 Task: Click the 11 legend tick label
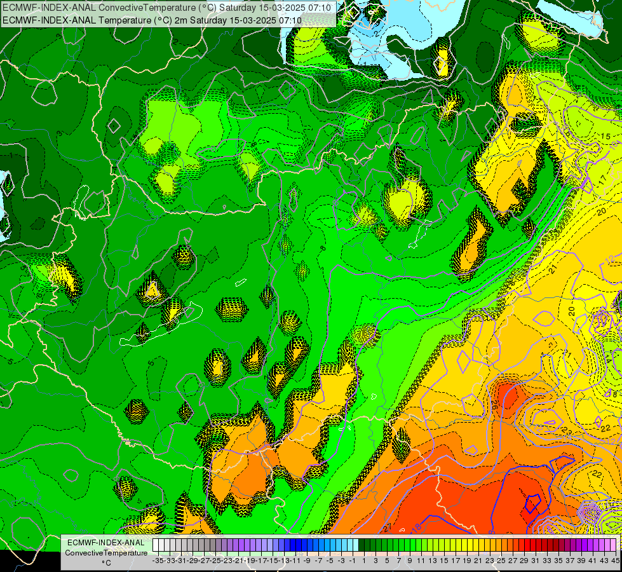(x=421, y=561)
